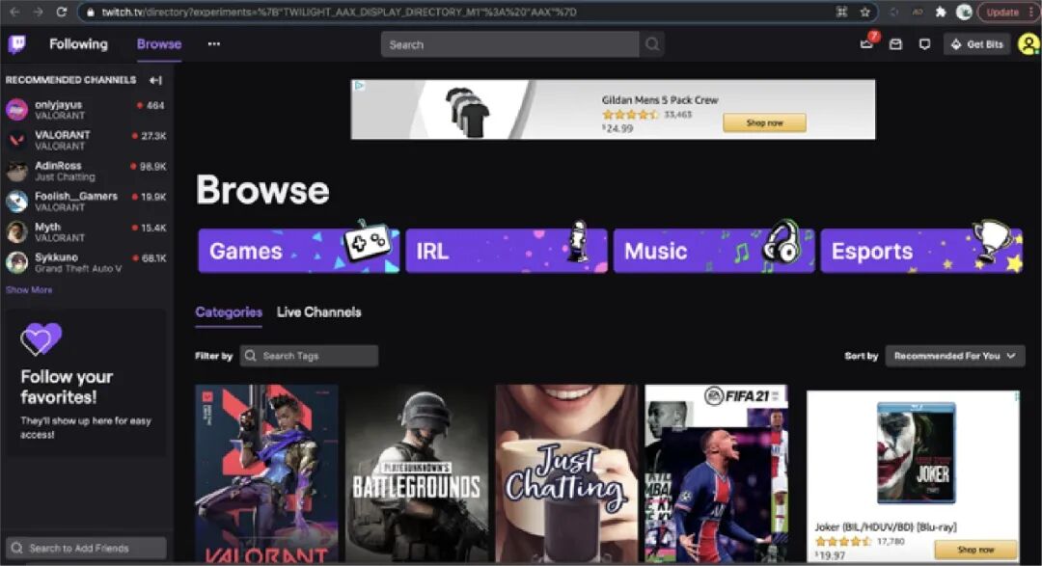
Task: Click Foolish__Gamers channel name
Action: [x=76, y=197]
